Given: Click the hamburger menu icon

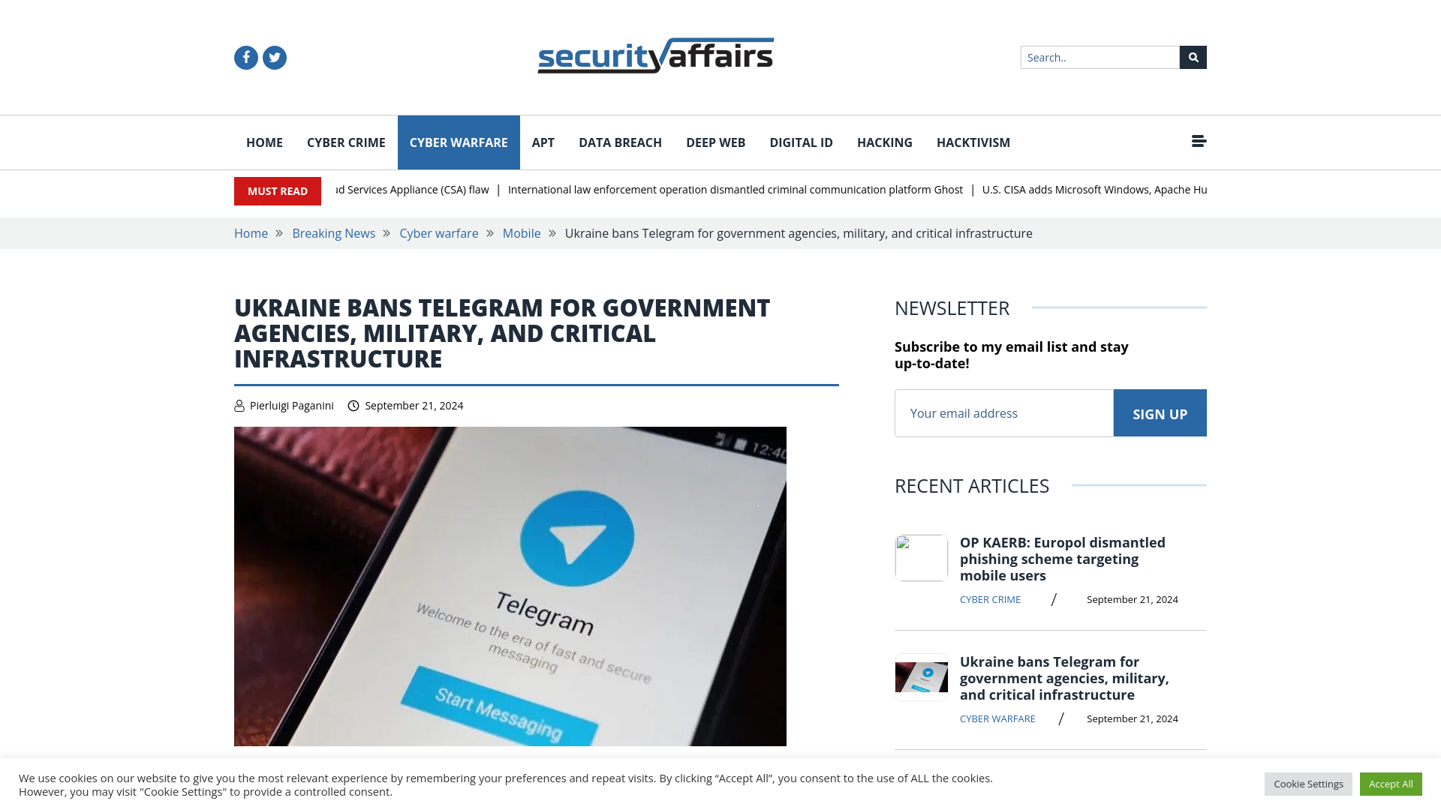Looking at the screenshot, I should [x=1198, y=140].
